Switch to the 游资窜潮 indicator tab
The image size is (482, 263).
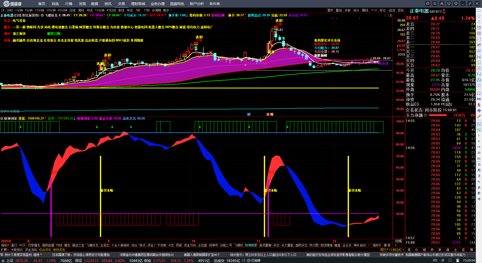265,245
